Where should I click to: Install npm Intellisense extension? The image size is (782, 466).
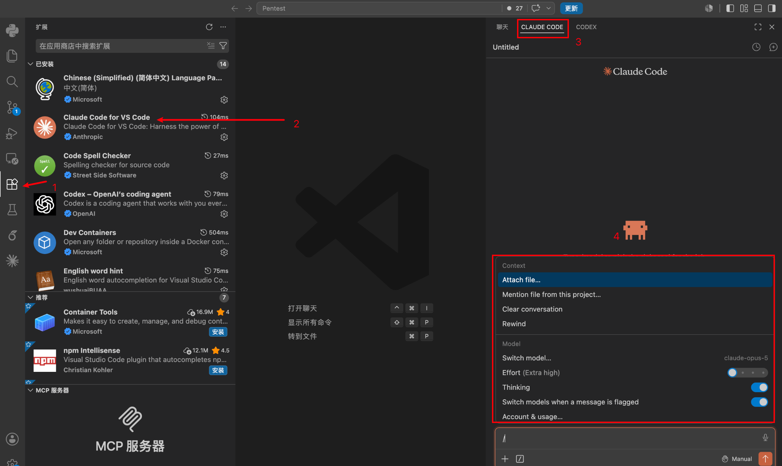point(218,370)
